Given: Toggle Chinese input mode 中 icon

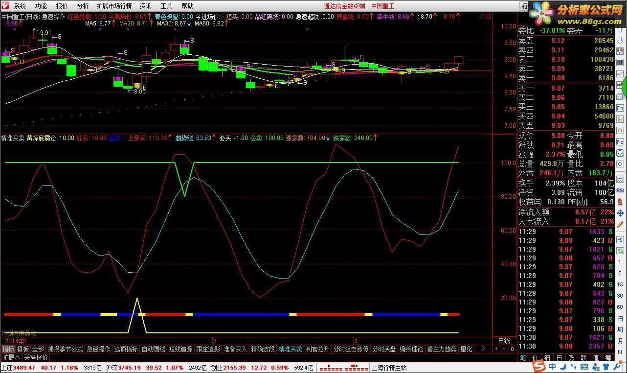Looking at the screenshot, I should click(552, 366).
